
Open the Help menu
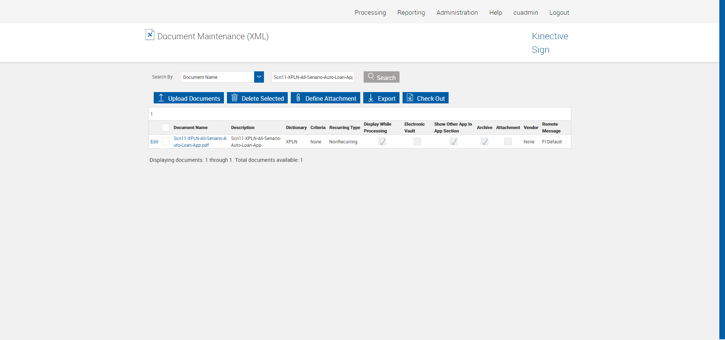(496, 12)
